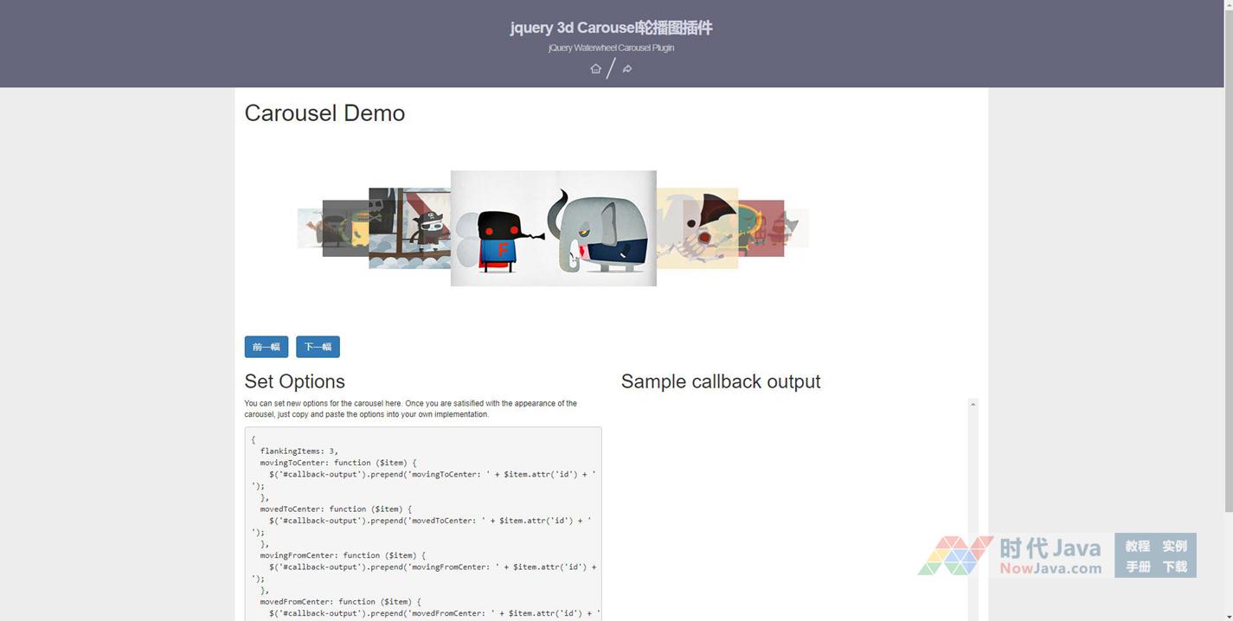The image size is (1233, 621).
Task: Open the 实例 examples link
Action: coord(1174,546)
